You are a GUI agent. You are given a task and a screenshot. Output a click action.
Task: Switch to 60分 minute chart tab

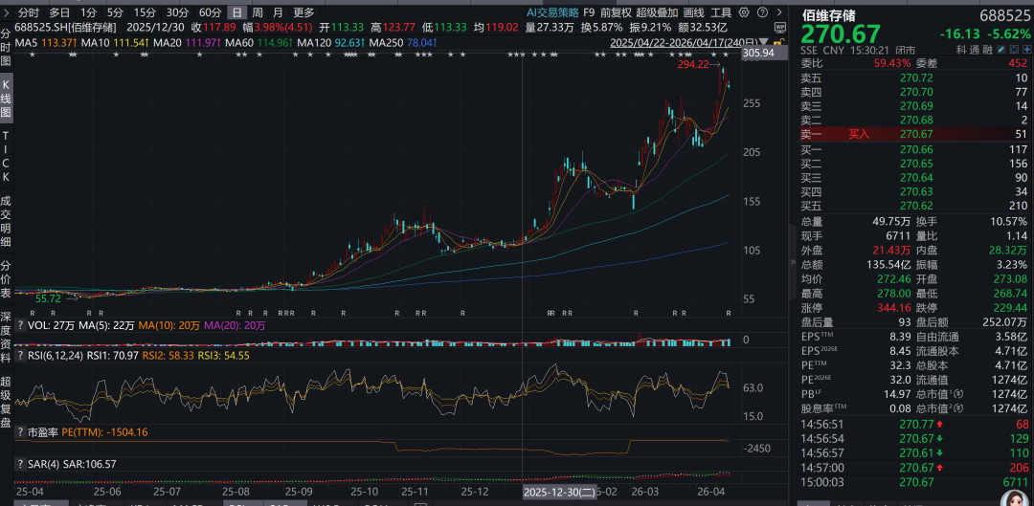pyautogui.click(x=210, y=12)
